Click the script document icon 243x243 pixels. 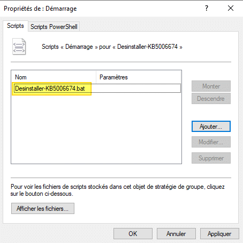(x=19, y=47)
